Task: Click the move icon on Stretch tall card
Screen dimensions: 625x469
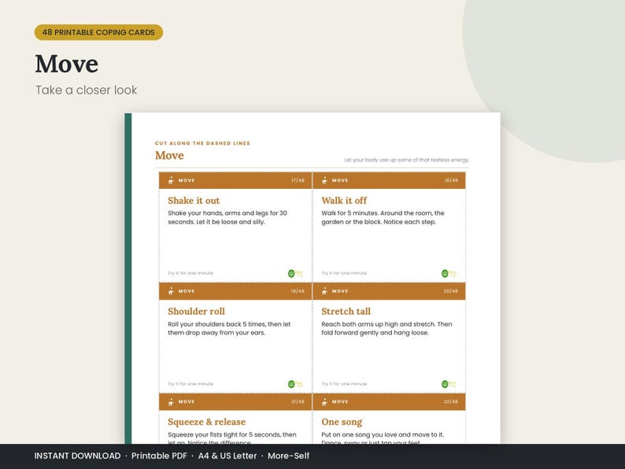Action: coord(324,291)
